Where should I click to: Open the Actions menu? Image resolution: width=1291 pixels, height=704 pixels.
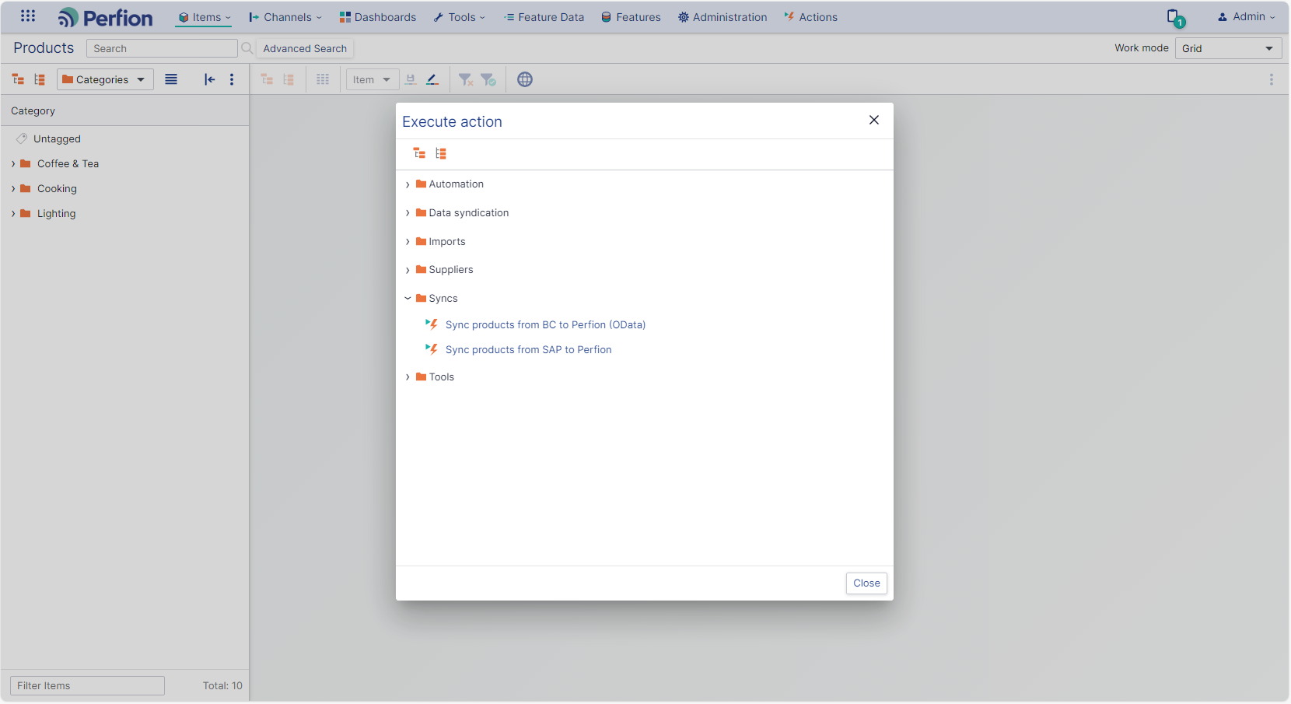pos(810,17)
